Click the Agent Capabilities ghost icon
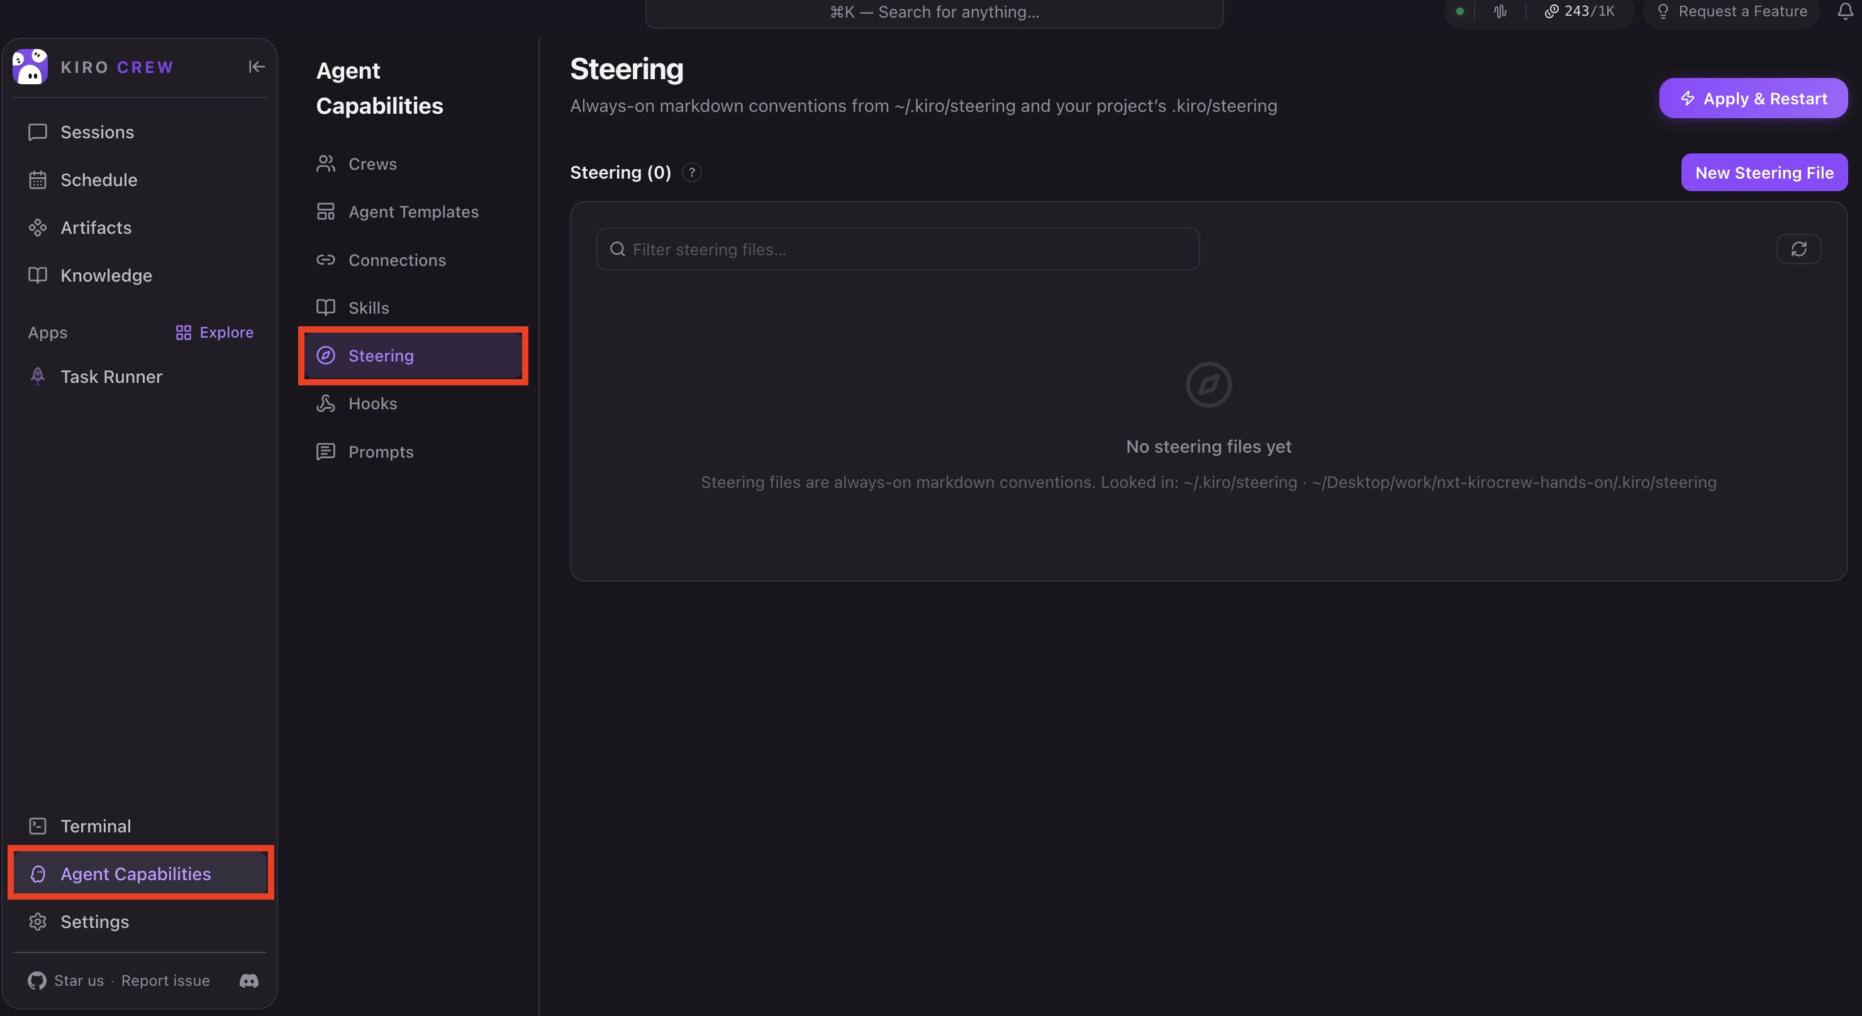 [38, 874]
